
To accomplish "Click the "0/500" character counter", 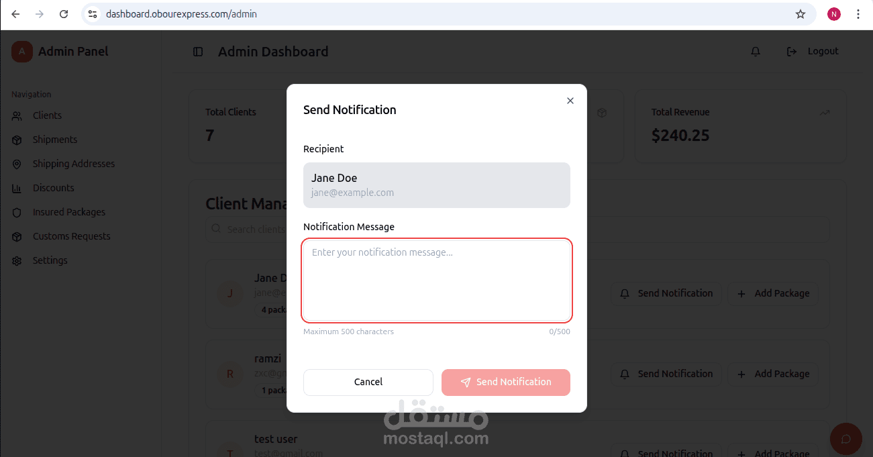I will pos(560,332).
